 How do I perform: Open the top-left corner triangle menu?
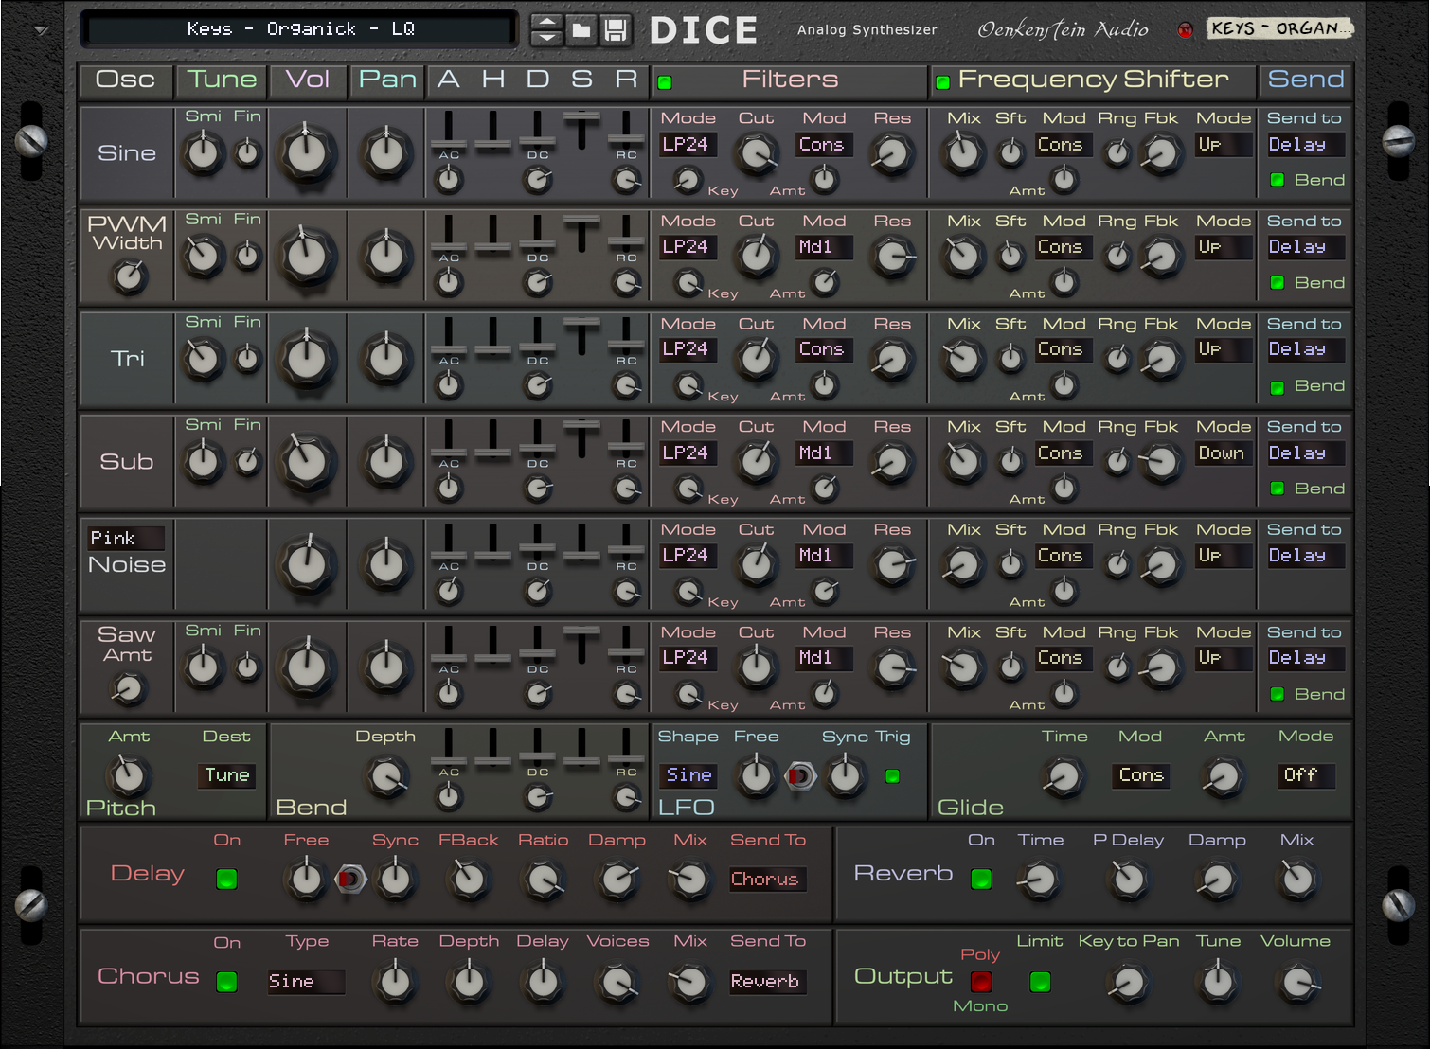(41, 30)
